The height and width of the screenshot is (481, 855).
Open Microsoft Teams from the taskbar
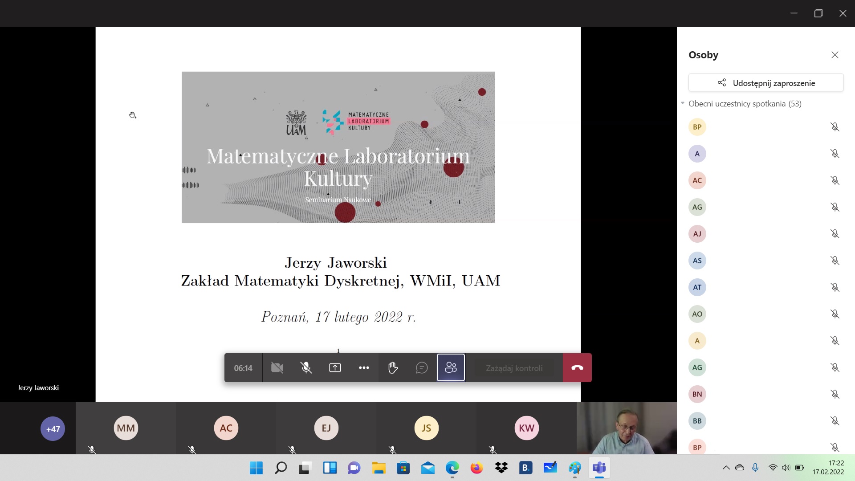(599, 468)
